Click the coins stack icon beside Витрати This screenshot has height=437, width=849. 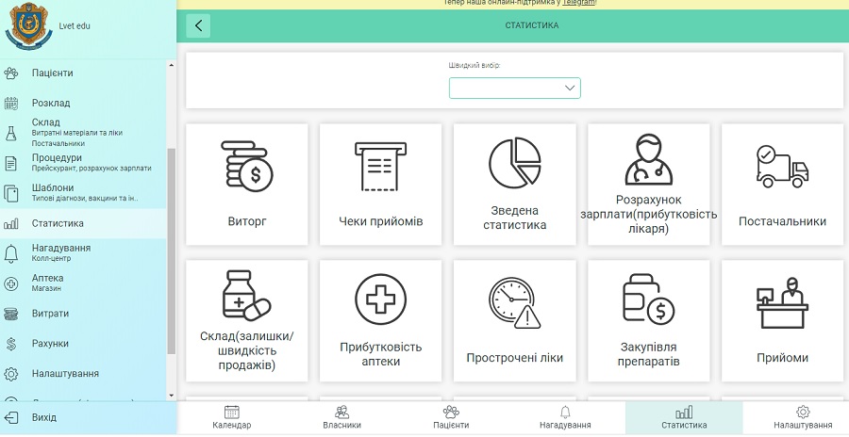(x=10, y=314)
